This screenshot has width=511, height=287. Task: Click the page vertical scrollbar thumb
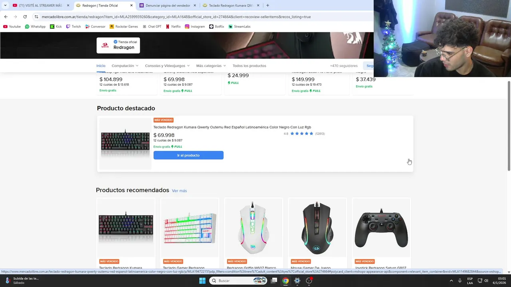509,126
